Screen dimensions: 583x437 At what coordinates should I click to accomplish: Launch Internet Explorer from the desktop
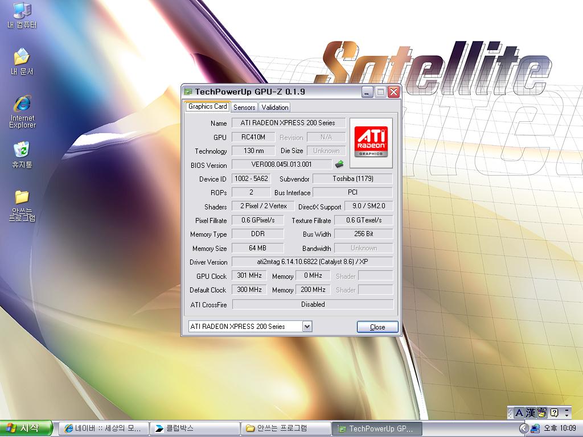22,112
